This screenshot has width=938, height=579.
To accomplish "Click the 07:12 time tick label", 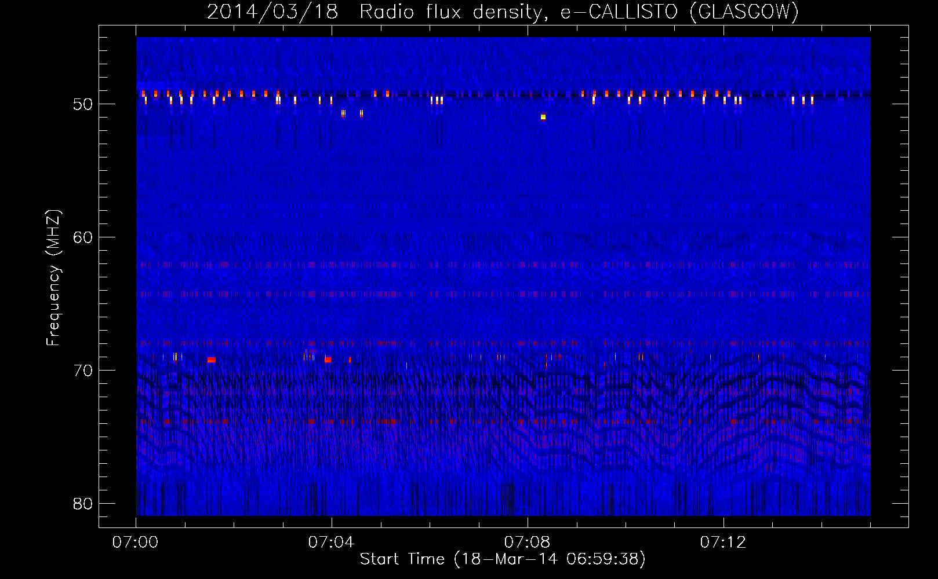I will point(723,543).
